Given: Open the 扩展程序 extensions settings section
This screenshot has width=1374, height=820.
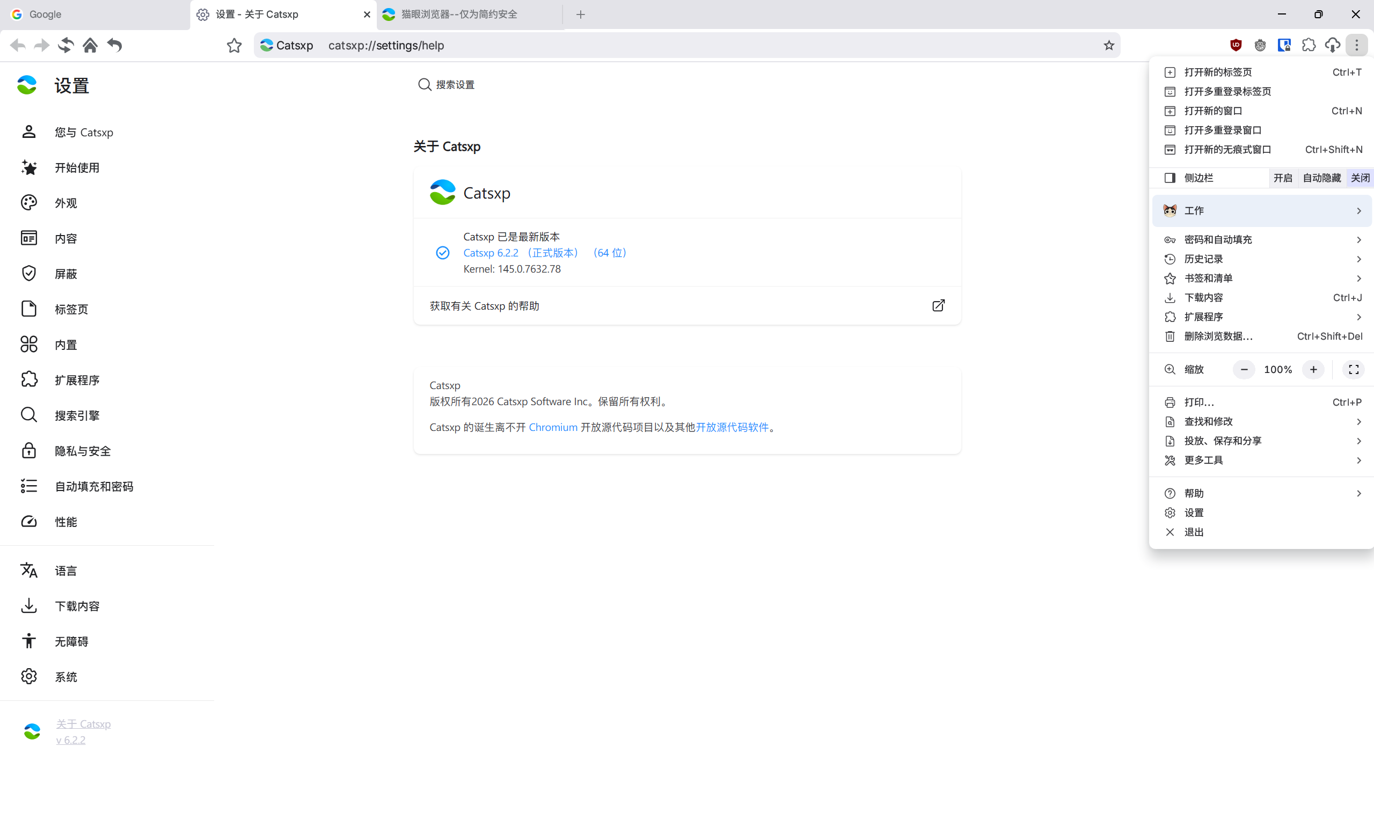Looking at the screenshot, I should [x=77, y=379].
